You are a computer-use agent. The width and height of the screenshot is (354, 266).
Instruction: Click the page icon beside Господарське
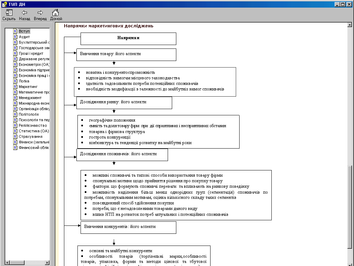coord(15,48)
